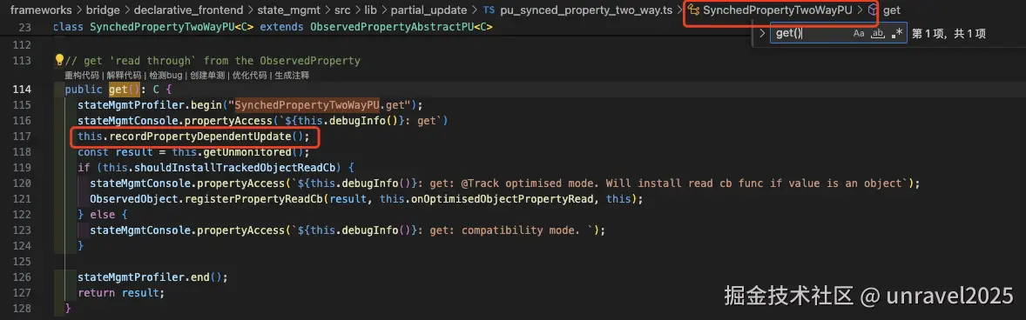Click 'registerPropertyReadCb' on line 121

pos(254,199)
